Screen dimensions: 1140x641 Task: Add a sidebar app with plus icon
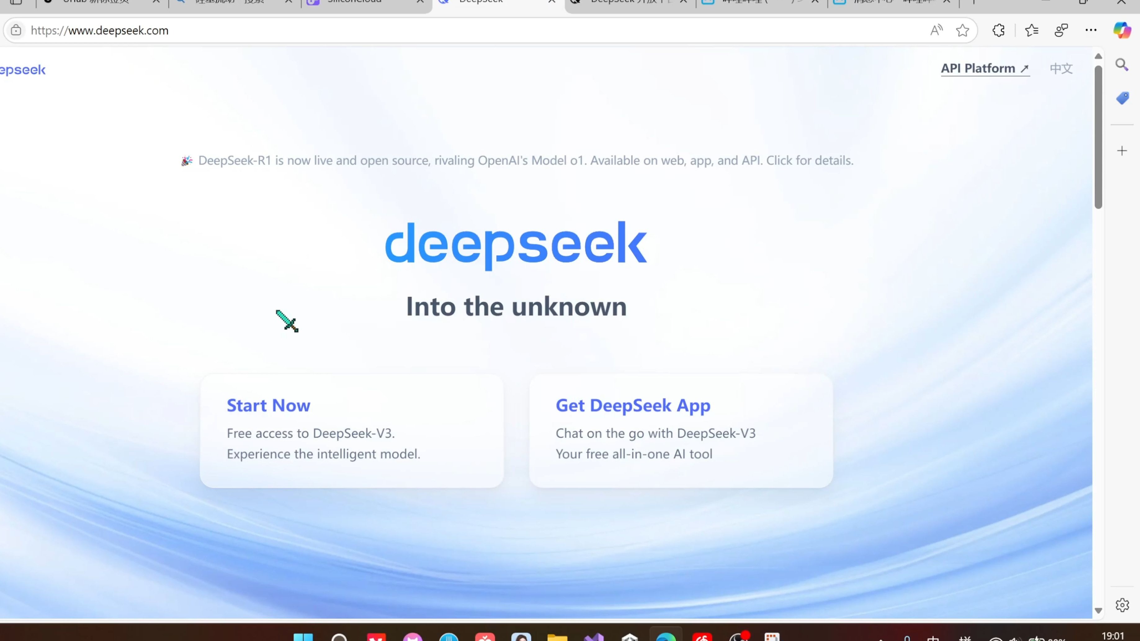pos(1122,151)
